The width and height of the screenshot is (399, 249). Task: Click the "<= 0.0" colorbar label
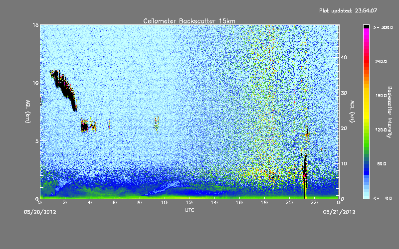[x=383, y=198]
